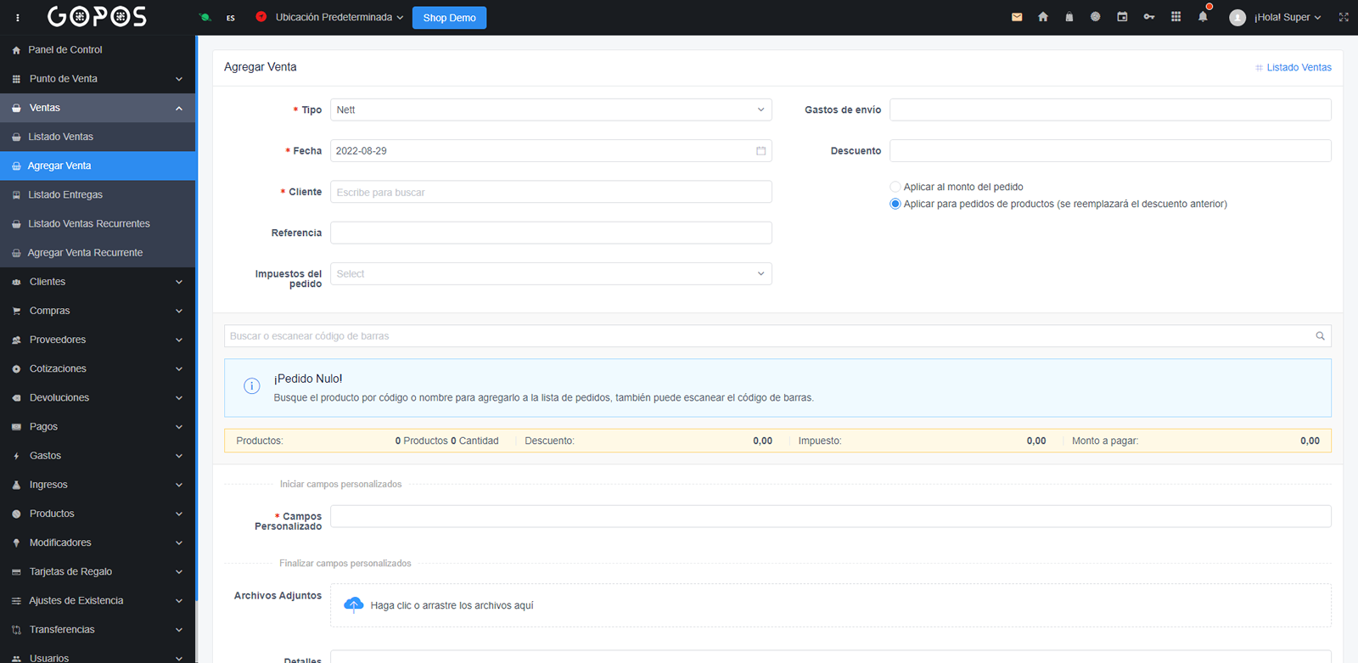This screenshot has height=663, width=1358.
Task: Click the Shop Demo button
Action: (x=449, y=18)
